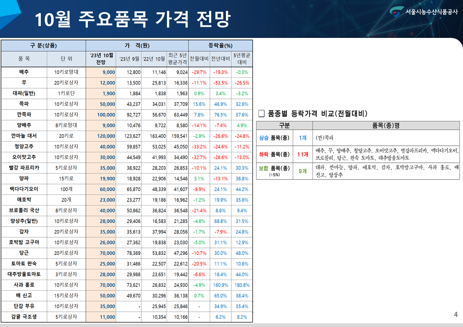This screenshot has width=463, height=327.
Task: Select the 배추 item cell
Action: click(x=24, y=72)
